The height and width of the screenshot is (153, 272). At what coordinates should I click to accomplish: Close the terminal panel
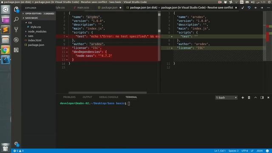[x=268, y=97]
